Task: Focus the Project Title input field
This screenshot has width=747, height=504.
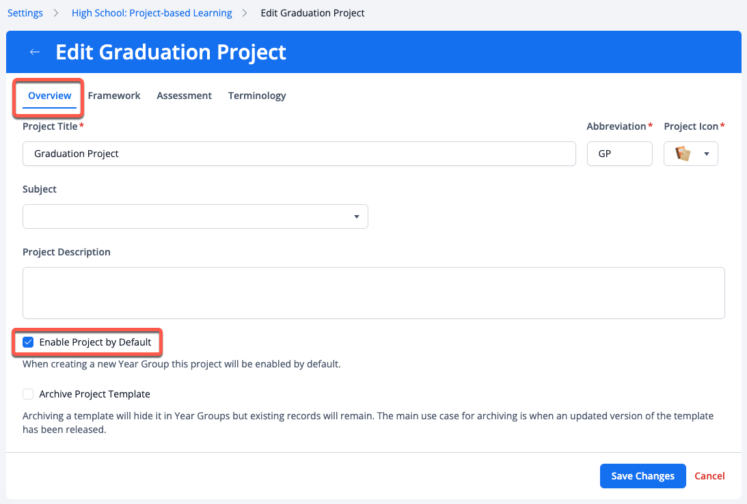Action: coord(299,154)
